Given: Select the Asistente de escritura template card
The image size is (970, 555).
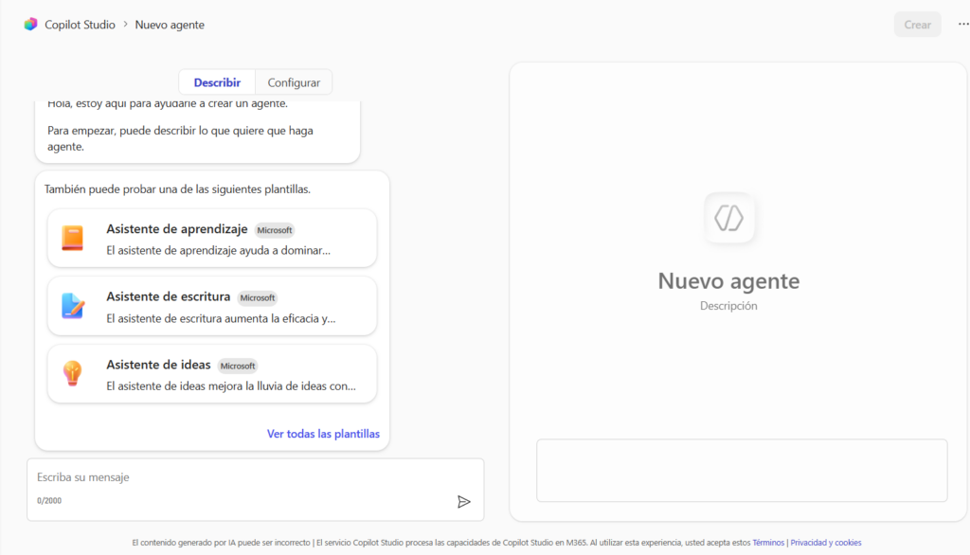Looking at the screenshot, I should coord(212,306).
